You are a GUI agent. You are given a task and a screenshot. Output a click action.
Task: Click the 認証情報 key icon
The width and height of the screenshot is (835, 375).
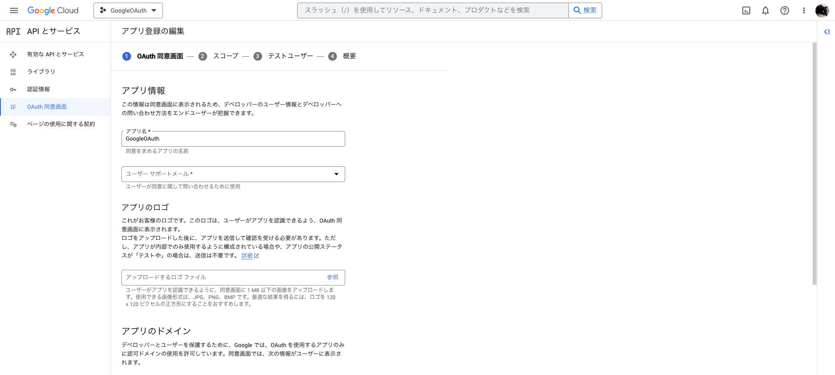tap(13, 89)
